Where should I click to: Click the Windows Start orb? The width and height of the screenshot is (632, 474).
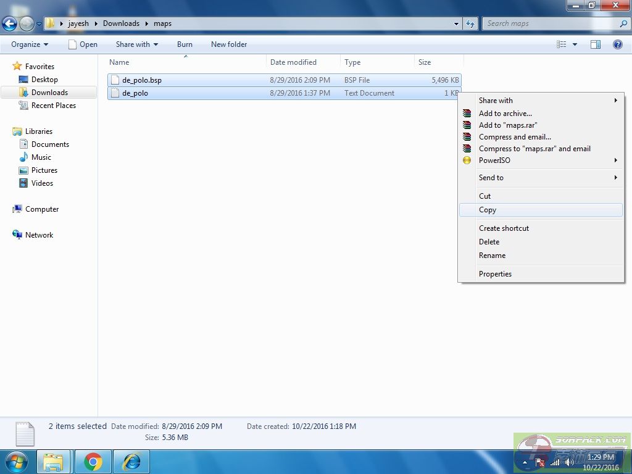(x=16, y=462)
